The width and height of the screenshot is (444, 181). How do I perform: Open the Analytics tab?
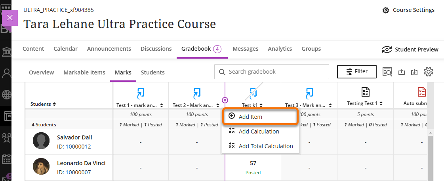coord(280,49)
